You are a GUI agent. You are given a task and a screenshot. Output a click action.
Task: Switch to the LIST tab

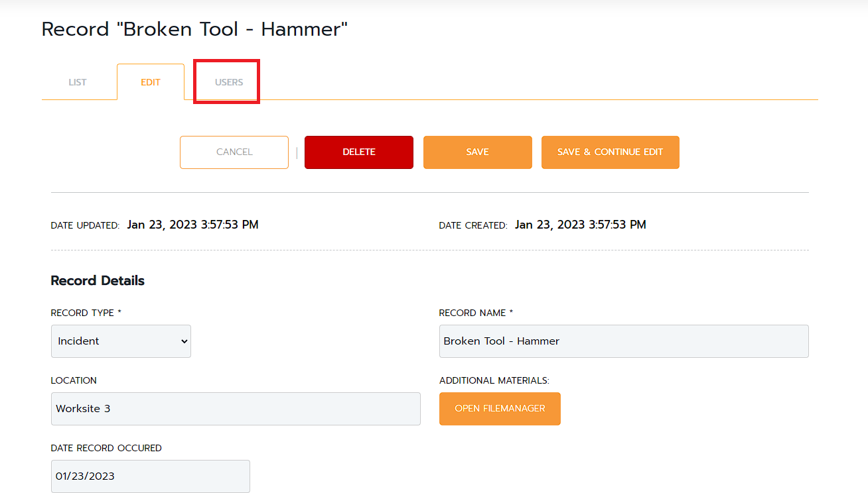click(78, 82)
